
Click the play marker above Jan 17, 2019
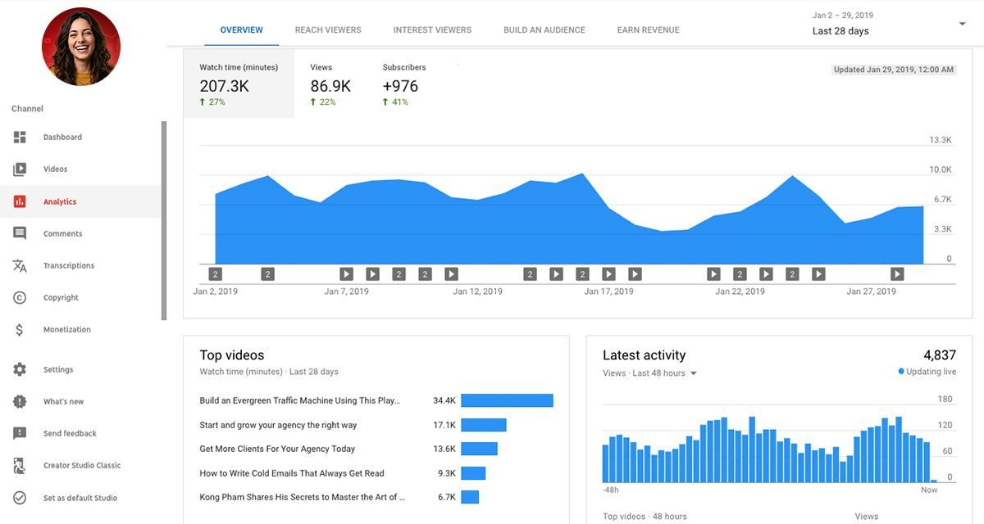608,274
